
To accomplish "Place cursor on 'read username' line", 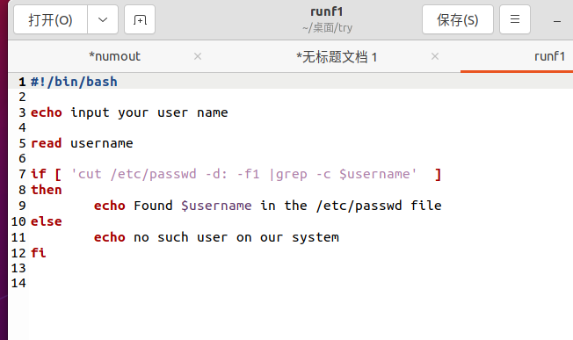I will pos(82,143).
